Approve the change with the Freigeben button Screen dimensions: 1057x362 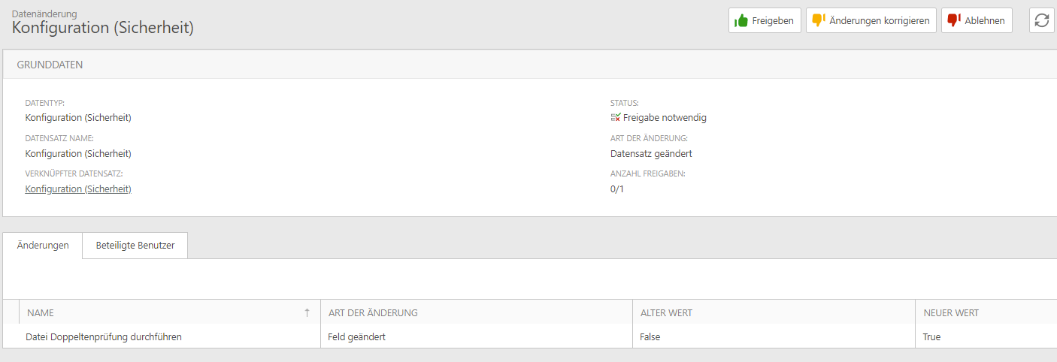click(765, 20)
